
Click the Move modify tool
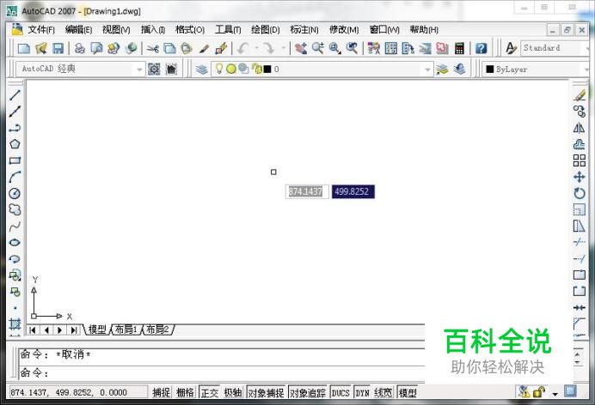(579, 177)
